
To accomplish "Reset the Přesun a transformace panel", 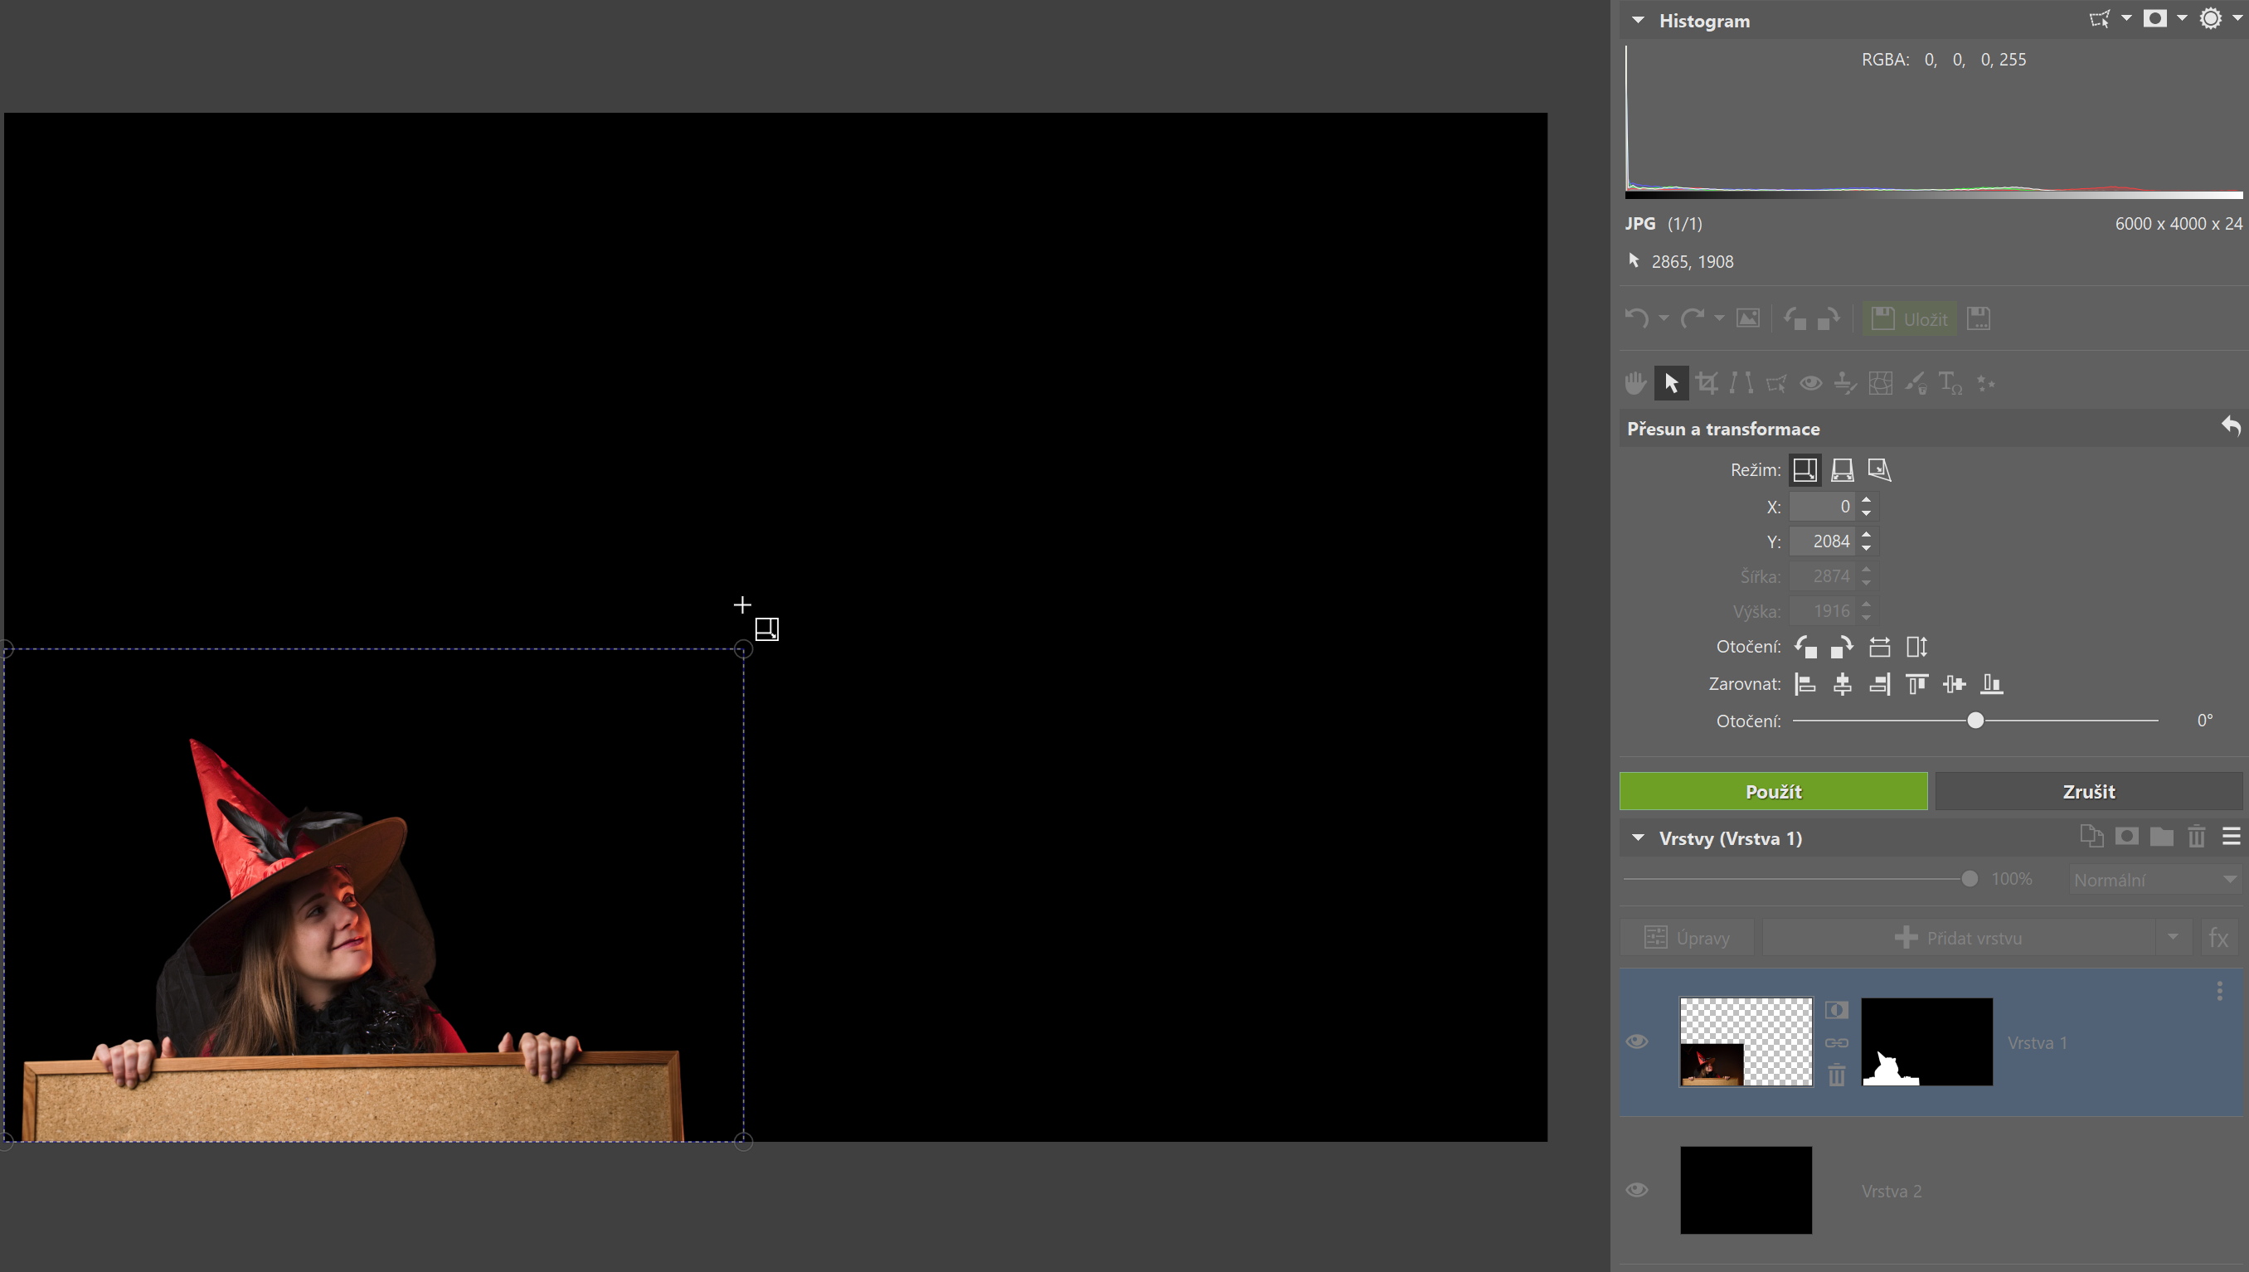I will point(2231,427).
